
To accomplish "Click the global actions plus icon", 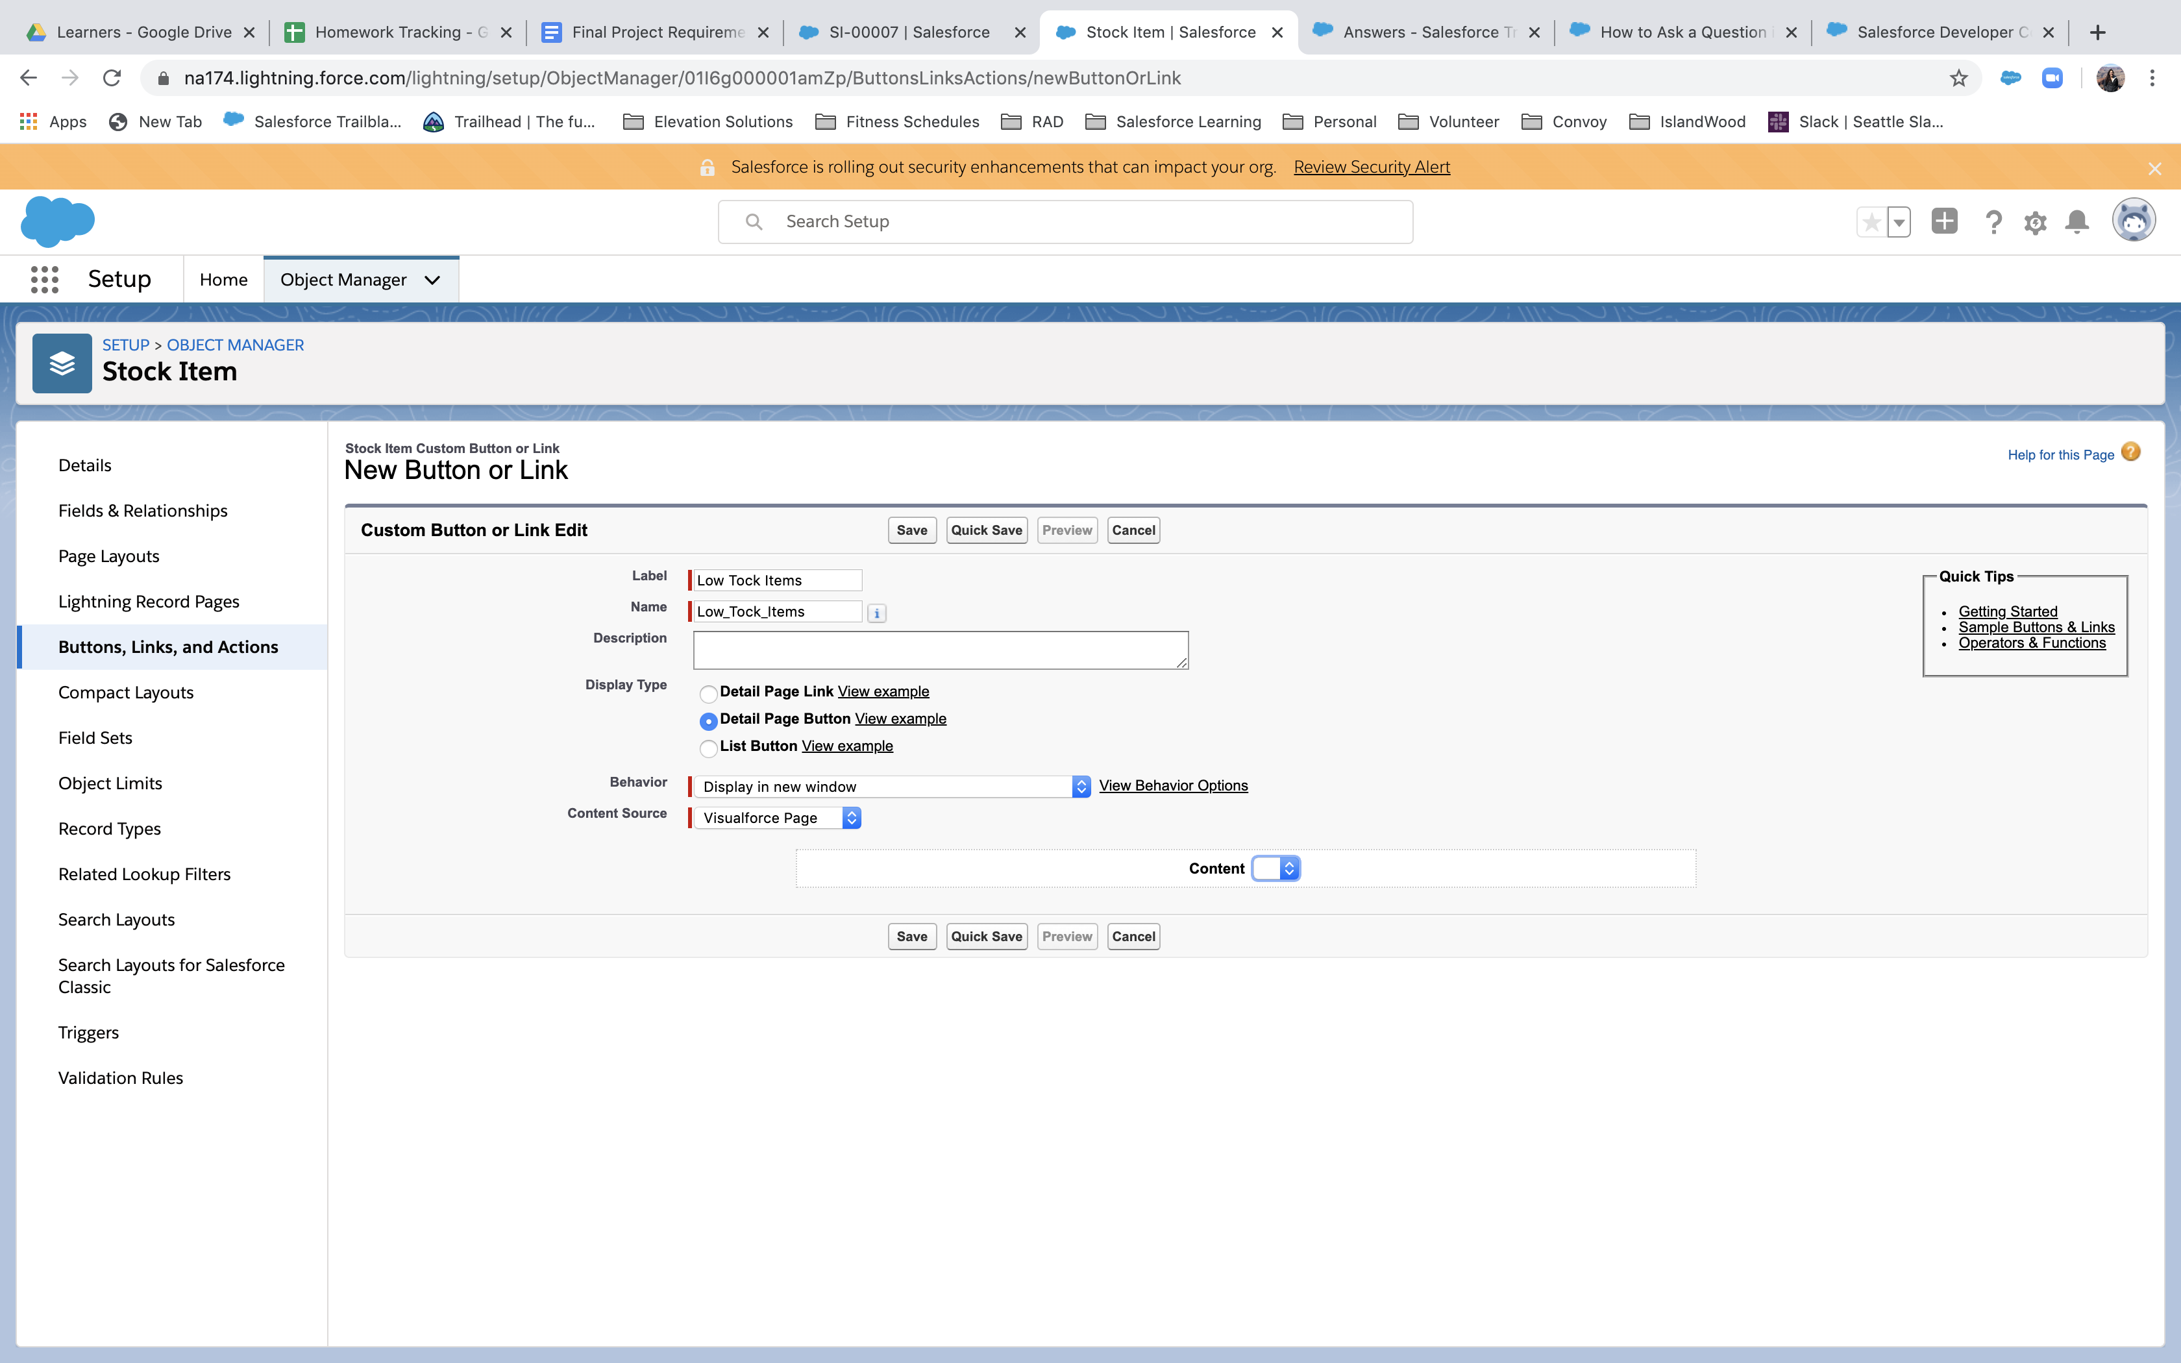I will point(1944,221).
